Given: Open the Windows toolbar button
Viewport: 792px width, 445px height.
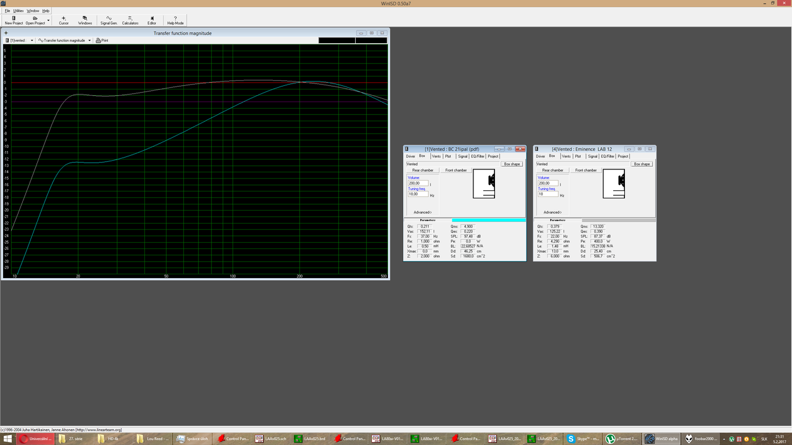Looking at the screenshot, I should (85, 20).
